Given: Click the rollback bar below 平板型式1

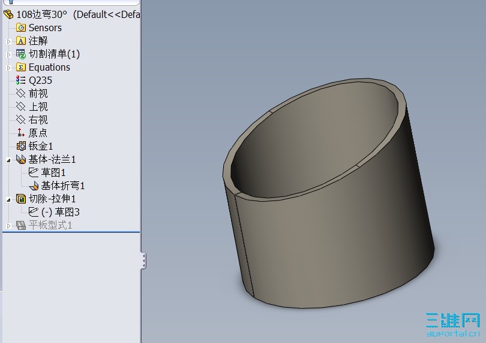Looking at the screenshot, I should coord(71,232).
